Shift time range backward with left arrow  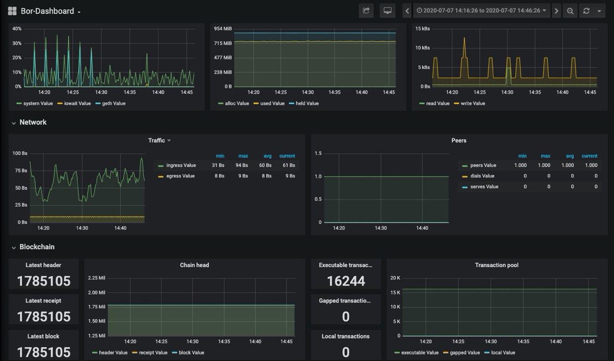407,11
